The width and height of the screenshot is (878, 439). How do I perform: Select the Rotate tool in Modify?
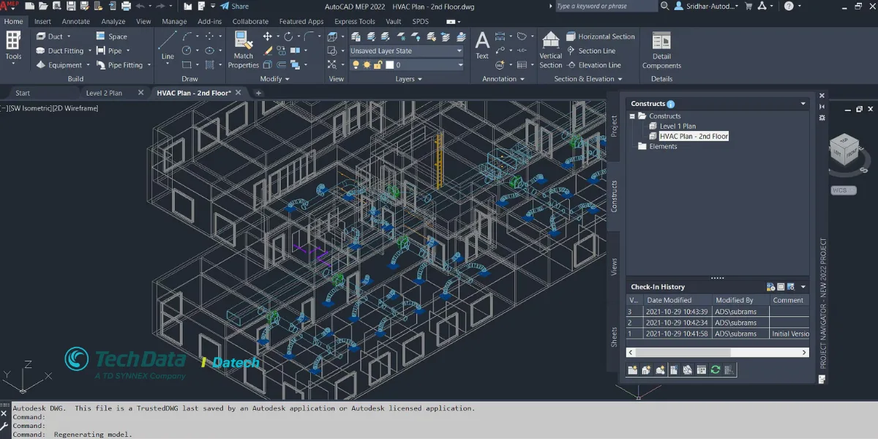pos(289,37)
